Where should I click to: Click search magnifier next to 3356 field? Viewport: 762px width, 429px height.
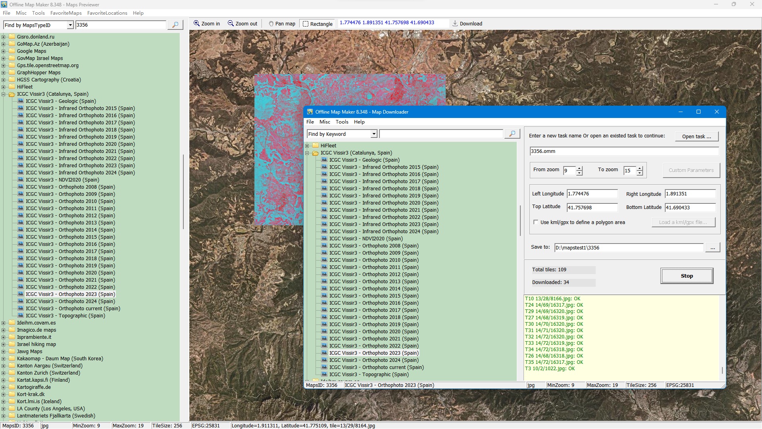(x=175, y=25)
